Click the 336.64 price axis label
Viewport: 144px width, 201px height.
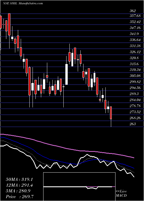(135, 40)
